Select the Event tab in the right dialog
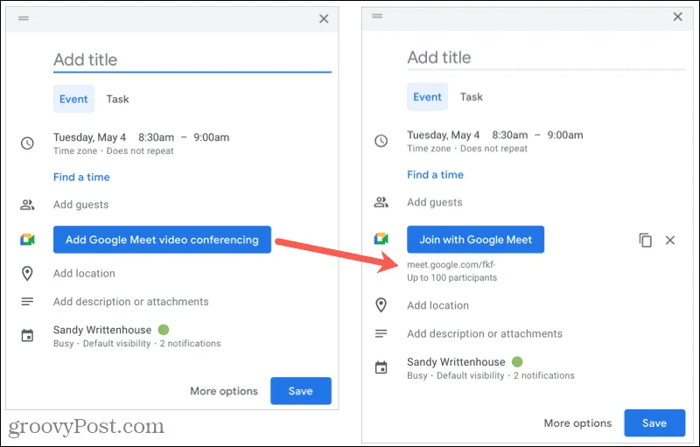 pos(427,97)
